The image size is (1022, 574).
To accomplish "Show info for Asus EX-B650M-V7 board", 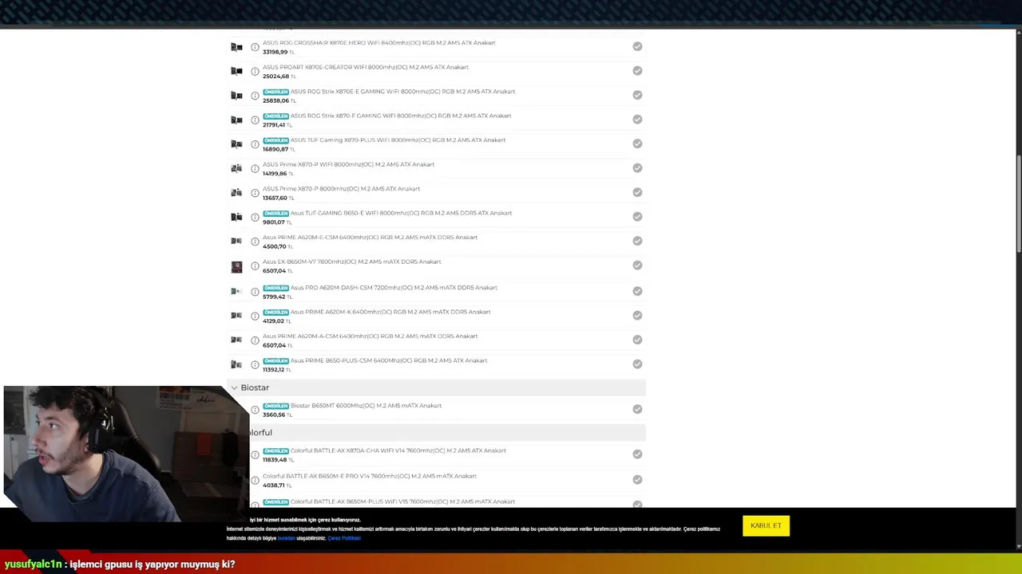I will point(255,266).
